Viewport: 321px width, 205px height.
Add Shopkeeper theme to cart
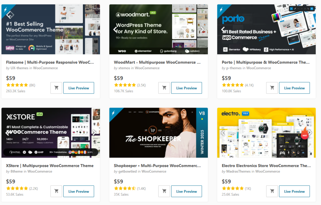pos(164,191)
